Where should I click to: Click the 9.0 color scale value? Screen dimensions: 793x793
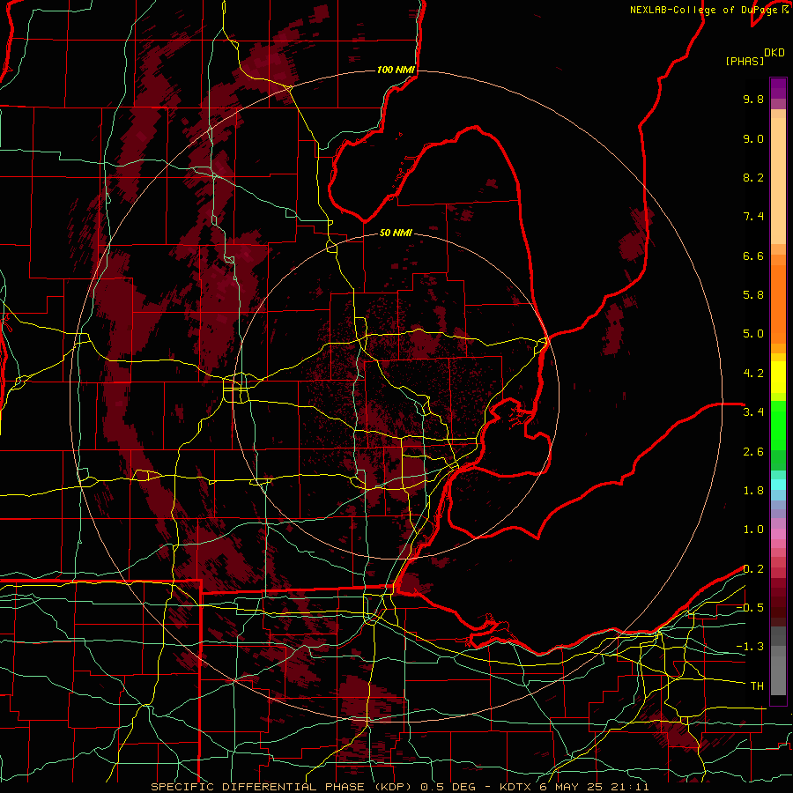[x=753, y=138]
